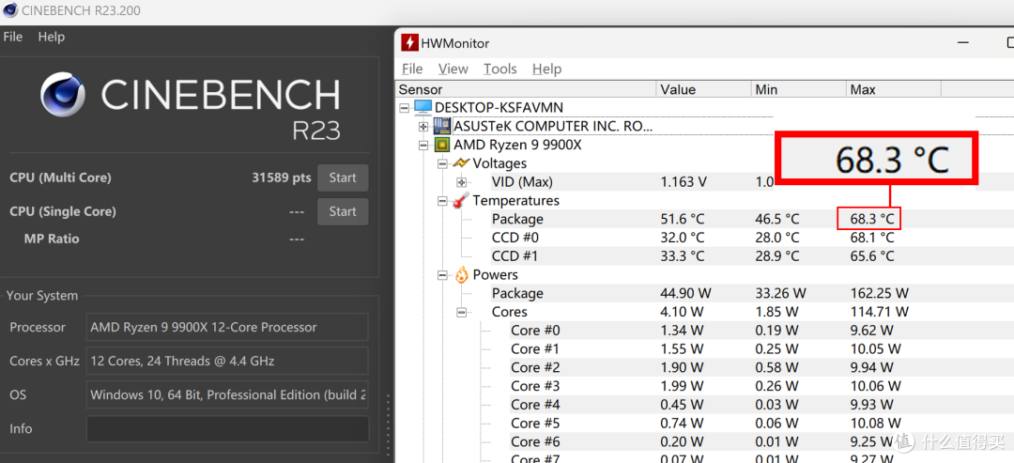Open Cinebench Help menu
Image resolution: width=1014 pixels, height=463 pixels.
pos(51,37)
